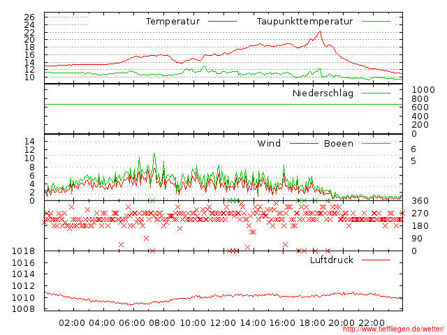Viewport: 447px width, 335px height.
Task: Click the 26 temperature axis value
Action: (x=29, y=17)
